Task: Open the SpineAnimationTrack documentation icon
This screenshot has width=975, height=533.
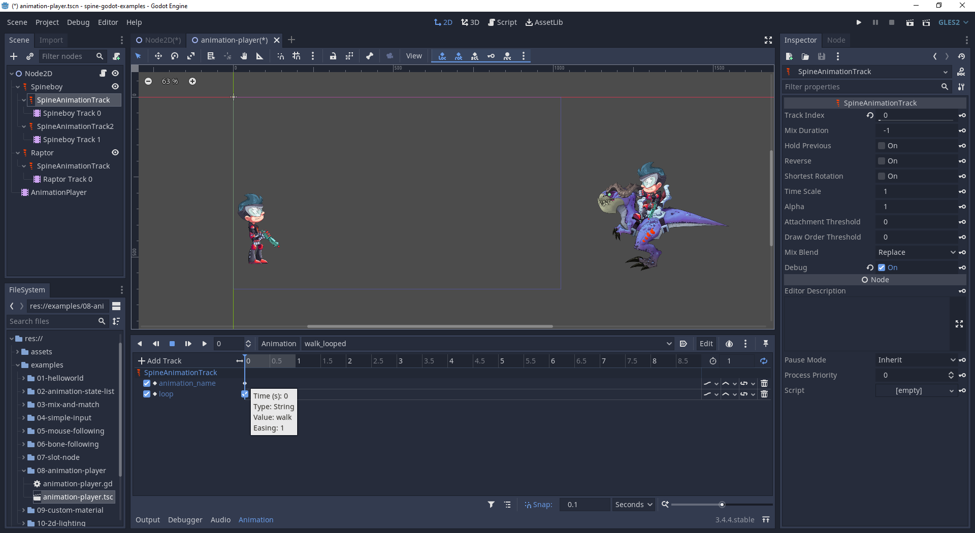Action: coord(961,72)
